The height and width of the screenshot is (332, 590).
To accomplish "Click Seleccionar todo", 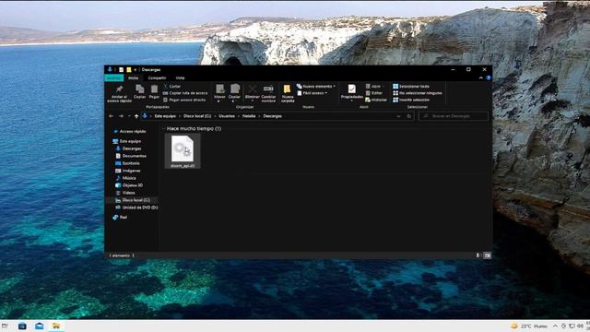I will click(x=411, y=86).
